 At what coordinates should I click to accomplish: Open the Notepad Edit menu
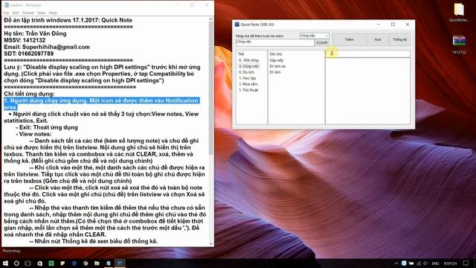click(x=16, y=13)
